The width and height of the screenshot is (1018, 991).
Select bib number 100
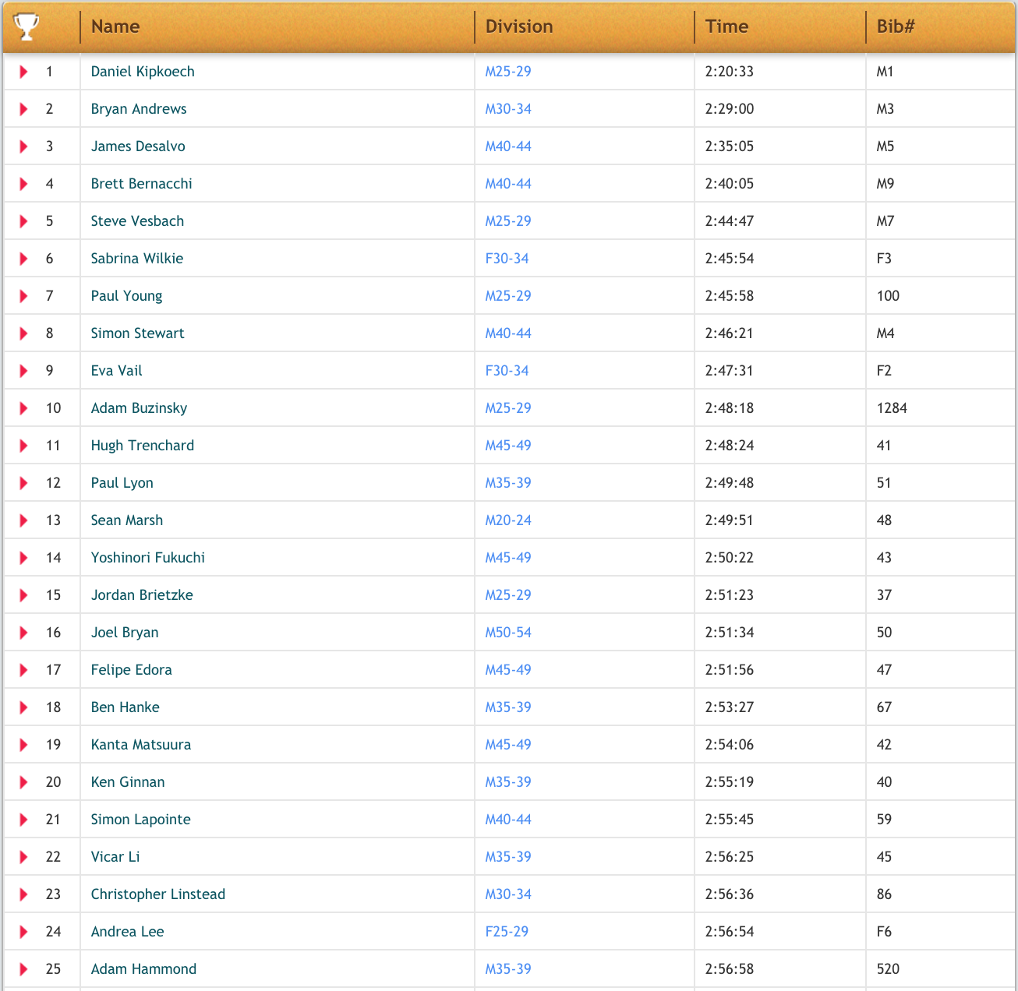point(888,296)
